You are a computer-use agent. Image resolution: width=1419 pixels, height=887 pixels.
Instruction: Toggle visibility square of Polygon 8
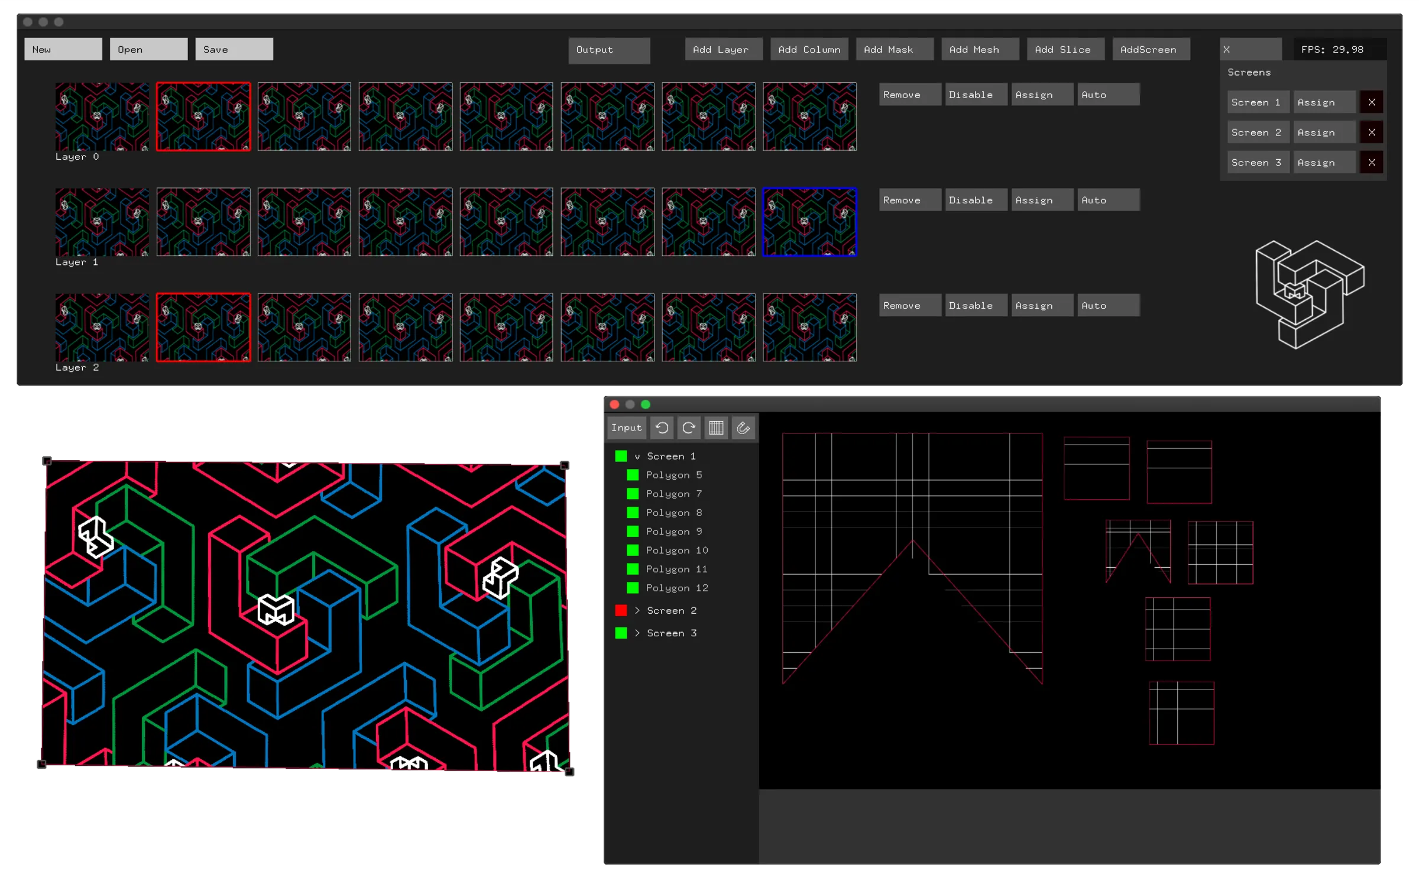633,513
